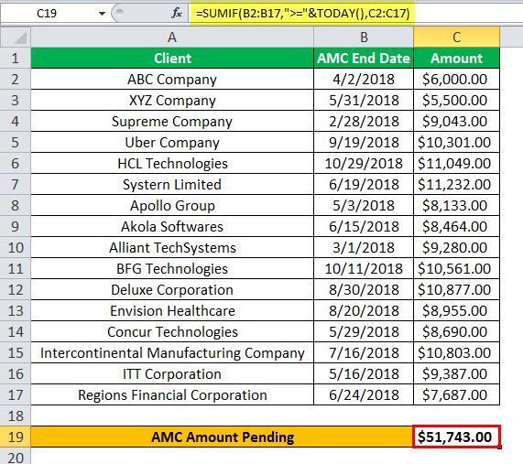
Task: Select row 19 header
Action: pos(16,437)
